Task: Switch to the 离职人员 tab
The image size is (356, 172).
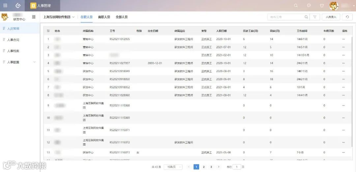Action: (104, 17)
